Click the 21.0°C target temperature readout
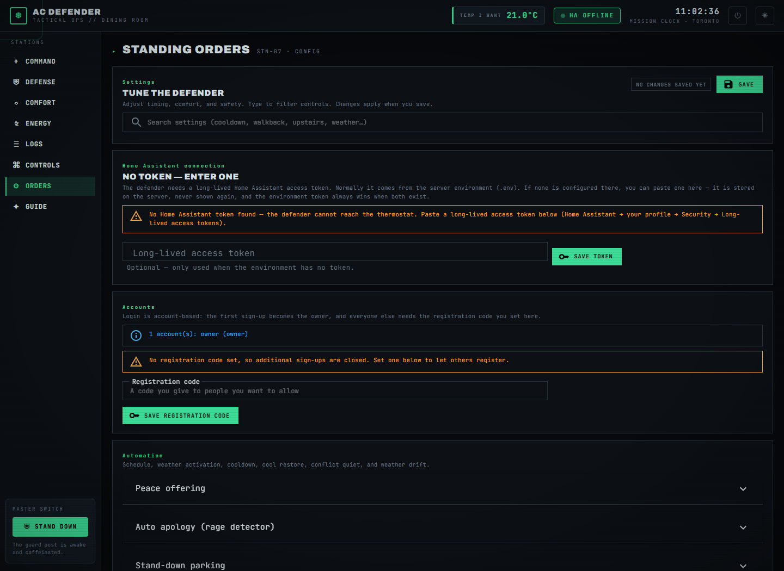Screen dimensions: 784x571 522,15
